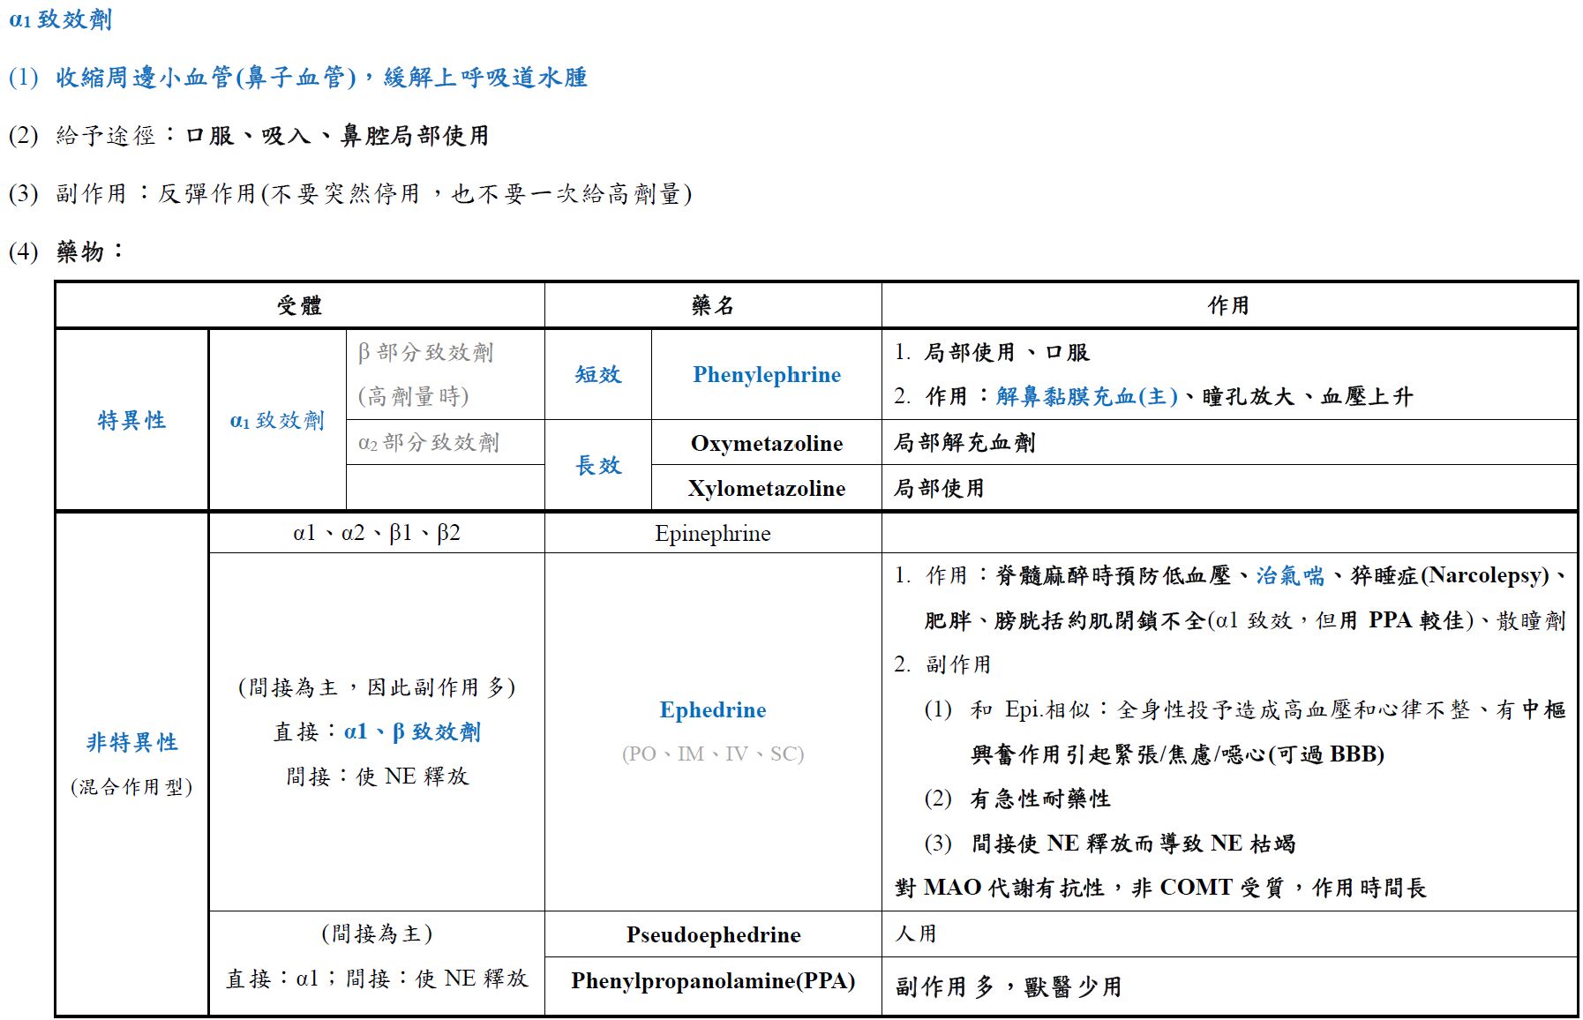
Task: Click the table header '受體'
Action: (299, 306)
